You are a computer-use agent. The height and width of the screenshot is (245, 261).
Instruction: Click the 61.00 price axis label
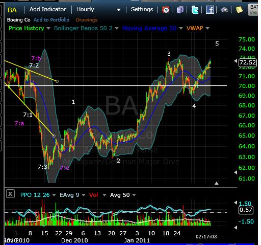(247, 179)
